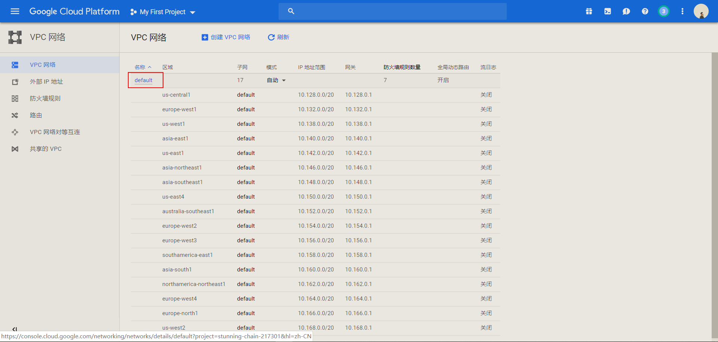The image size is (718, 342).
Task: Click the VPC 网络 sidebar icon
Action: tap(15, 65)
